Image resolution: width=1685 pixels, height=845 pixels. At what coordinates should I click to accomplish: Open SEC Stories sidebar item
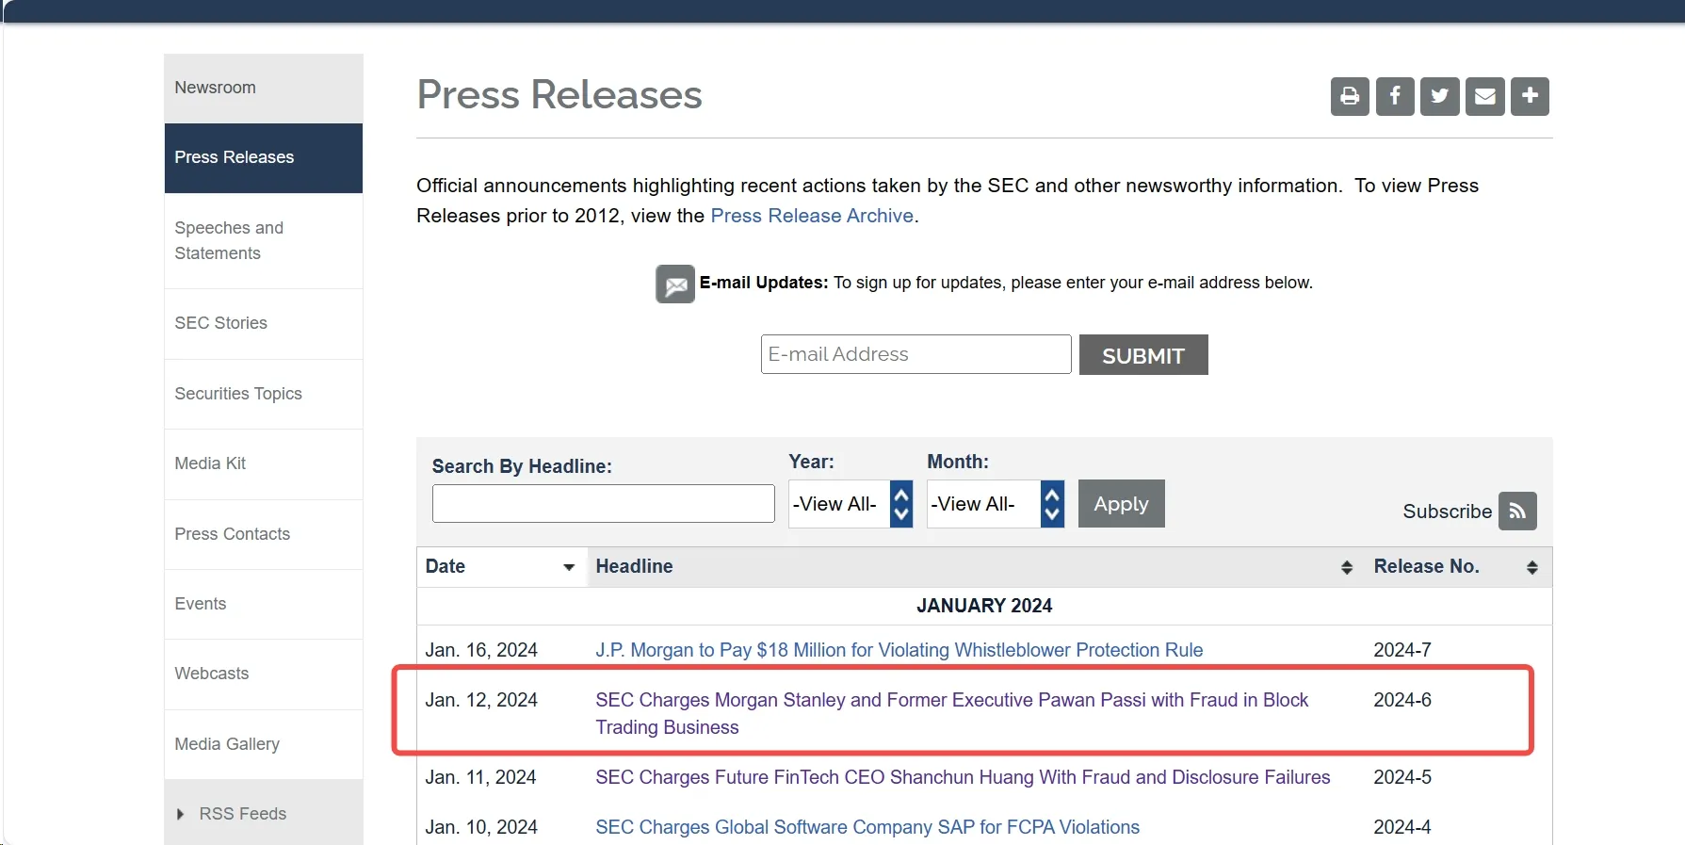coord(264,324)
